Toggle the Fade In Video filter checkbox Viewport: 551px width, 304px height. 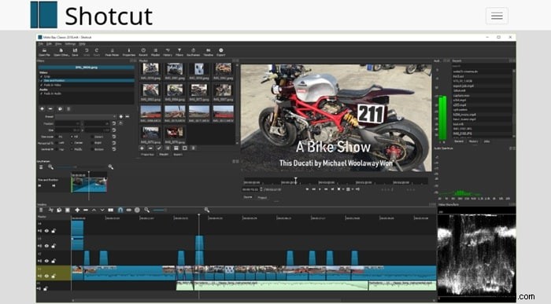click(41, 85)
